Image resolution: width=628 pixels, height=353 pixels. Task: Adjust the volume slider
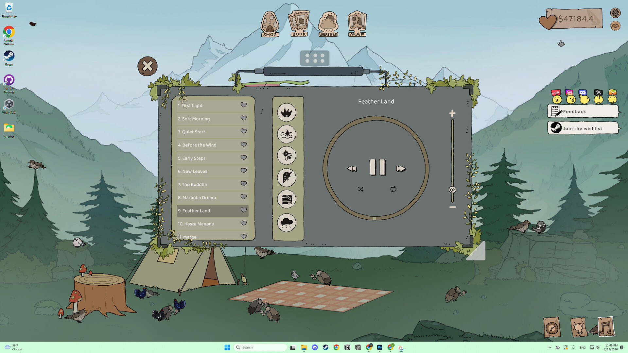(x=452, y=188)
